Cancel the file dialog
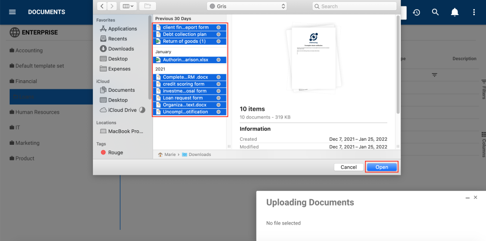486x241 pixels. pos(348,167)
